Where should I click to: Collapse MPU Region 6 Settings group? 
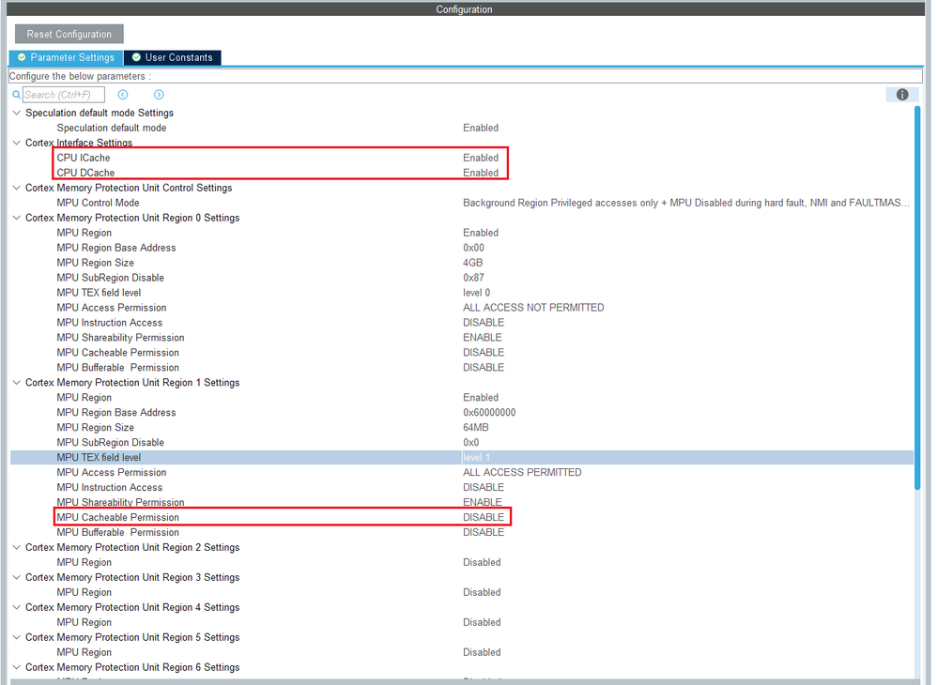pos(17,667)
